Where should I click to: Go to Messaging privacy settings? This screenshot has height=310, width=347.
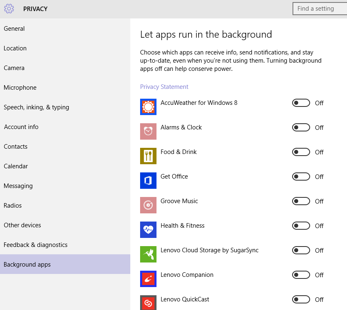click(x=65, y=186)
